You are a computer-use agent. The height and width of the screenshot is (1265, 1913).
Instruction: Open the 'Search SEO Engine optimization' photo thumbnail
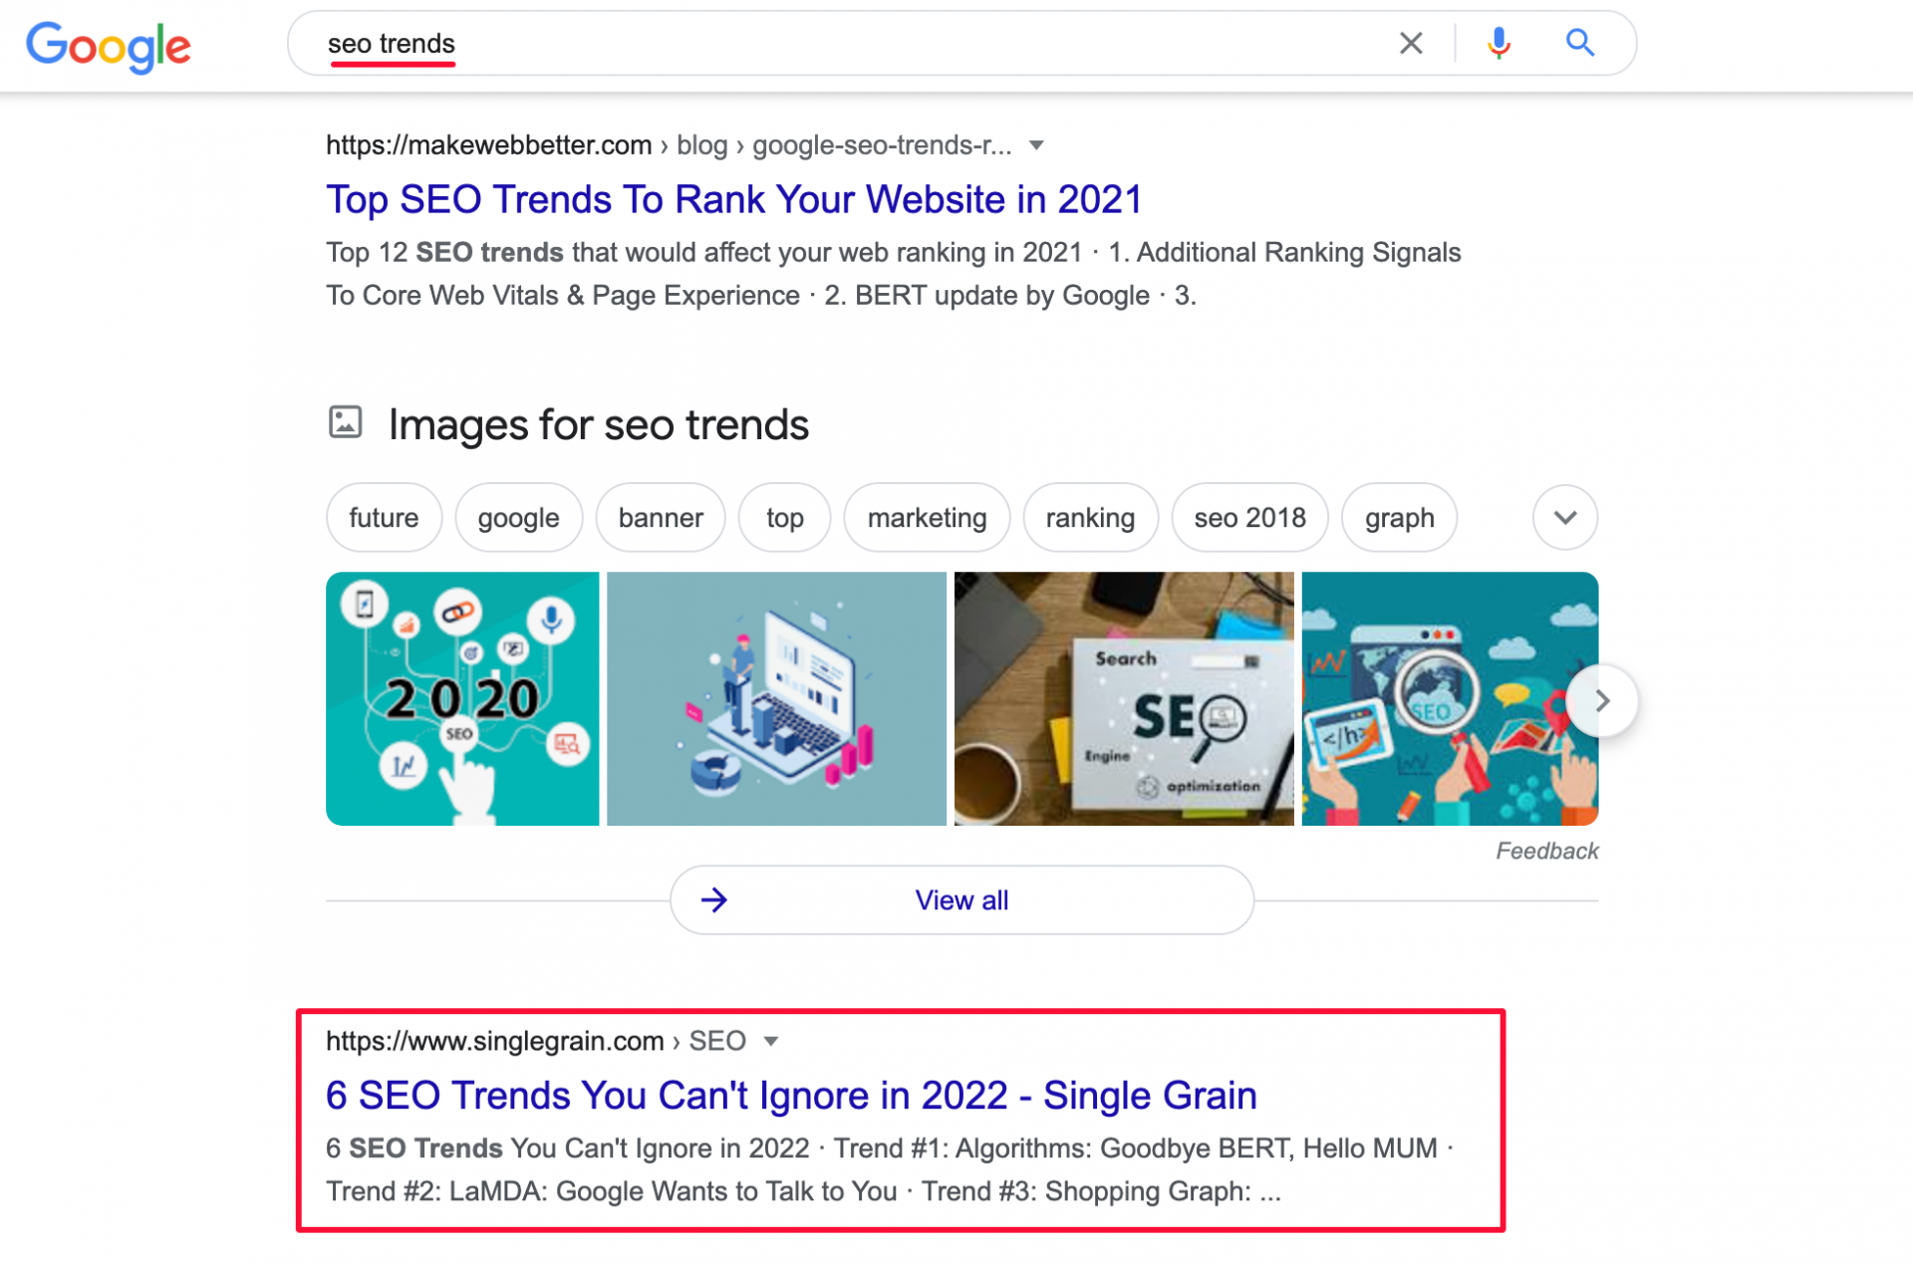point(1124,698)
